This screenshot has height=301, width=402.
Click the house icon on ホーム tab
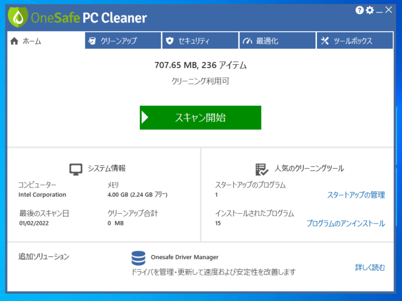(x=15, y=41)
